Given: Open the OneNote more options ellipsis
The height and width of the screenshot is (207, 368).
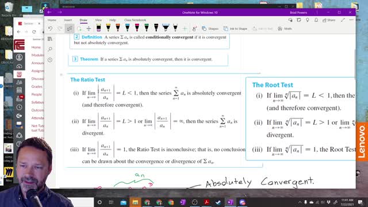Looking at the screenshot, I should 351,20.
